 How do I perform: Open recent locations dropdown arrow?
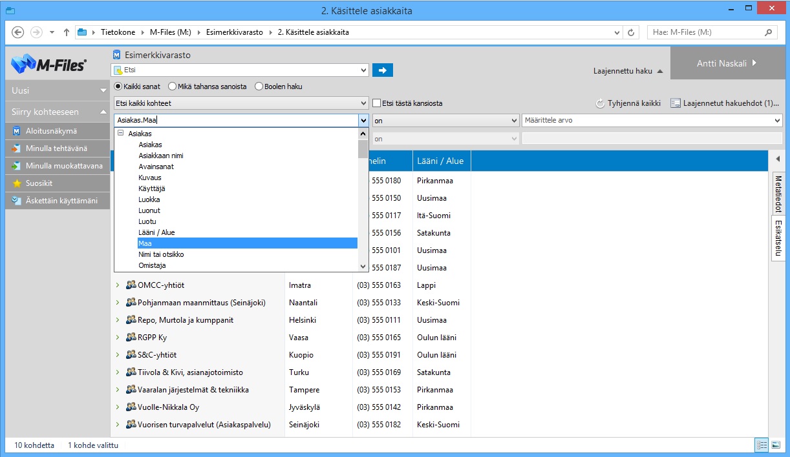tap(52, 32)
